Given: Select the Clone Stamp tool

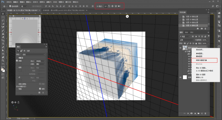Looking at the screenshot, I should 3,34.
